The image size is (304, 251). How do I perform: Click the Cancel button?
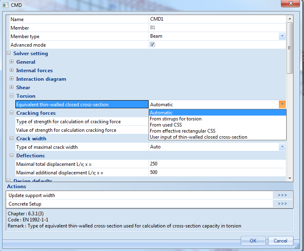[x=281, y=240]
